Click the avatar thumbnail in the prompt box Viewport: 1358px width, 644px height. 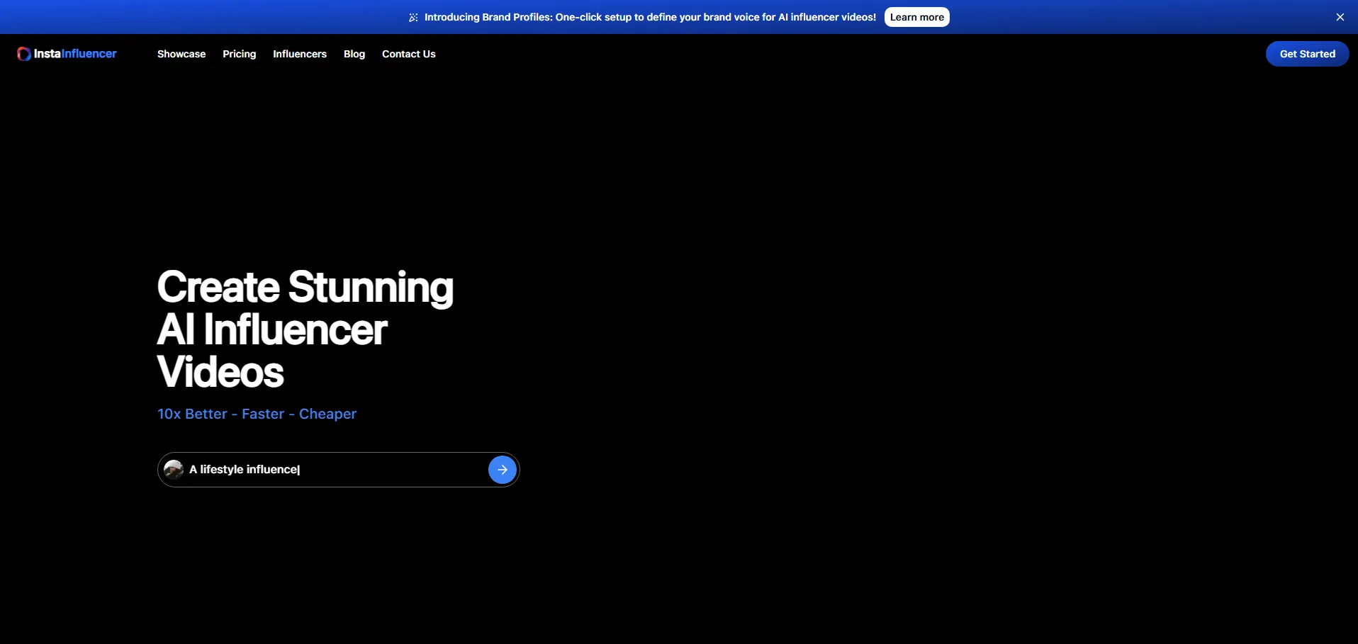tap(174, 470)
